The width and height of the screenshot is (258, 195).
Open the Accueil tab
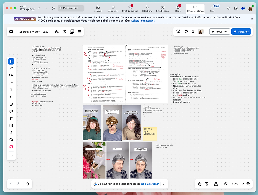coord(98,8)
